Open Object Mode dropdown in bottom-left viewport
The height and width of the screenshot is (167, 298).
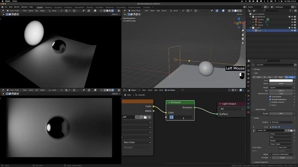14,90
